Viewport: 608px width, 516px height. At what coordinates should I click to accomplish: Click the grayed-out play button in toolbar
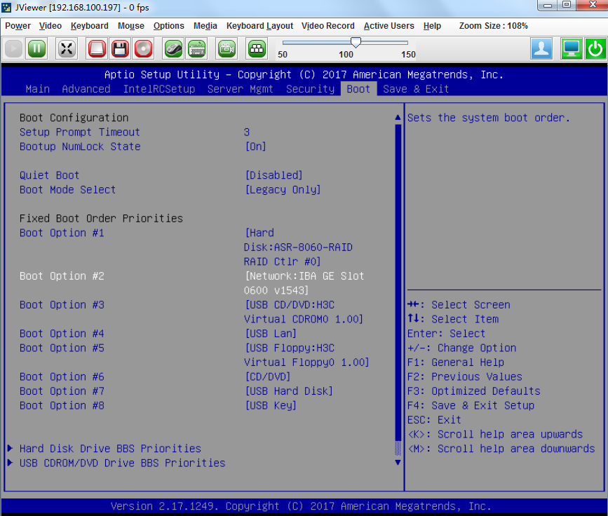coord(13,49)
